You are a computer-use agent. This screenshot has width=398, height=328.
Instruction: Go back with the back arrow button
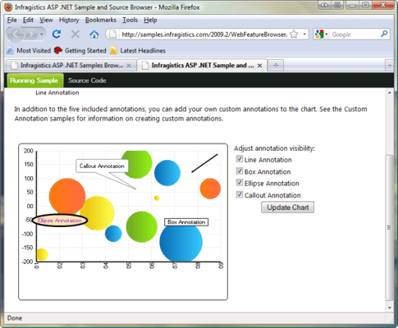[16, 34]
